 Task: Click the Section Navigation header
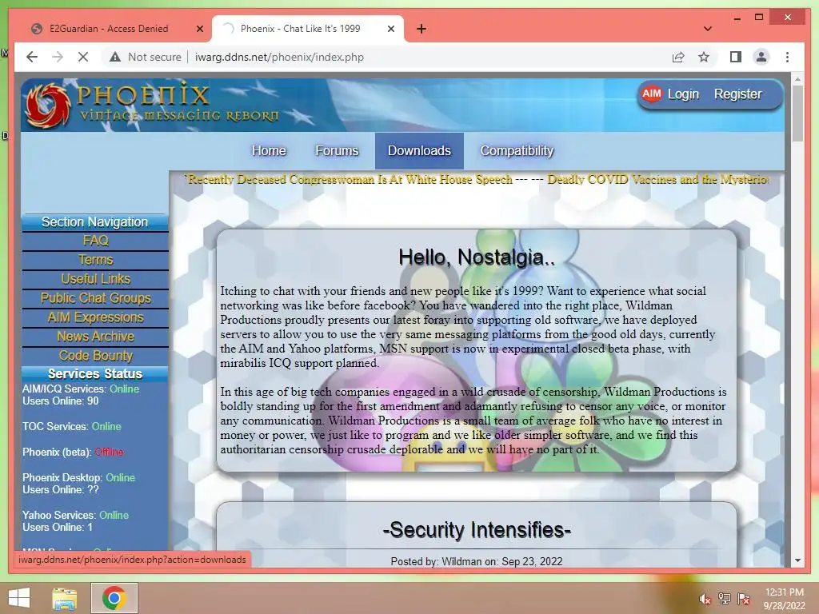[94, 222]
